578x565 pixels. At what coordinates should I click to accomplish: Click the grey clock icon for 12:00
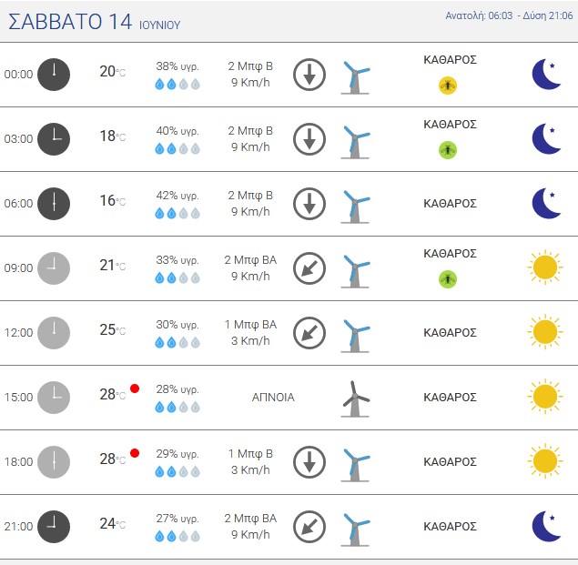point(54,333)
